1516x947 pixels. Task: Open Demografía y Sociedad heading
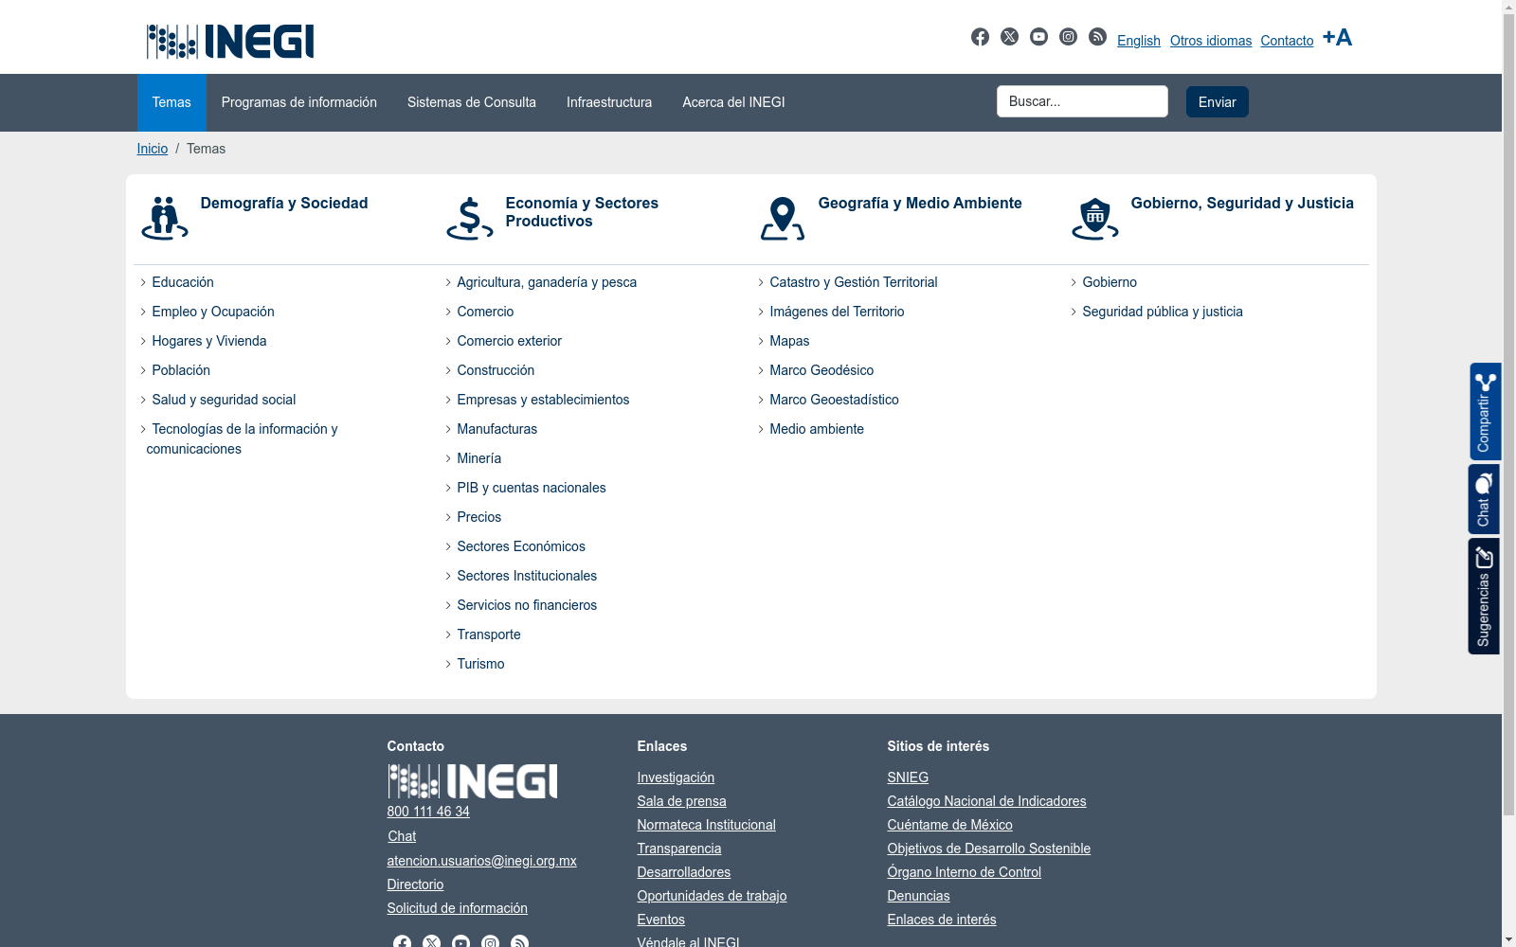point(284,203)
